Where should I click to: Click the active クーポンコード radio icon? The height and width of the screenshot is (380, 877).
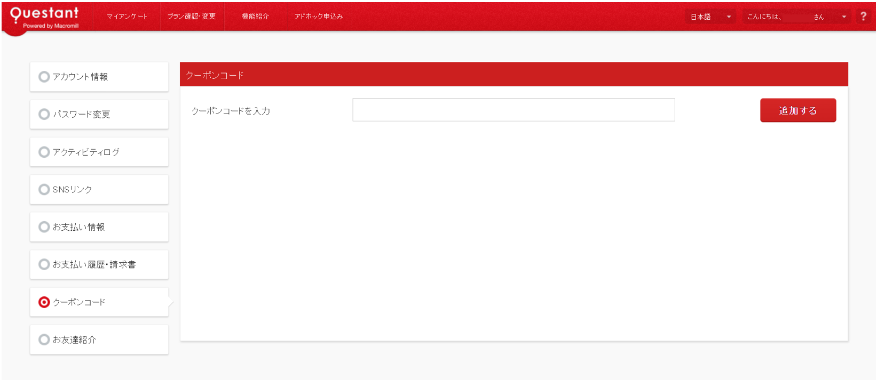coord(44,302)
